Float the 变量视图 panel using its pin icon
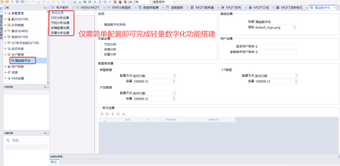The width and height of the screenshot is (340, 166). click(45, 133)
